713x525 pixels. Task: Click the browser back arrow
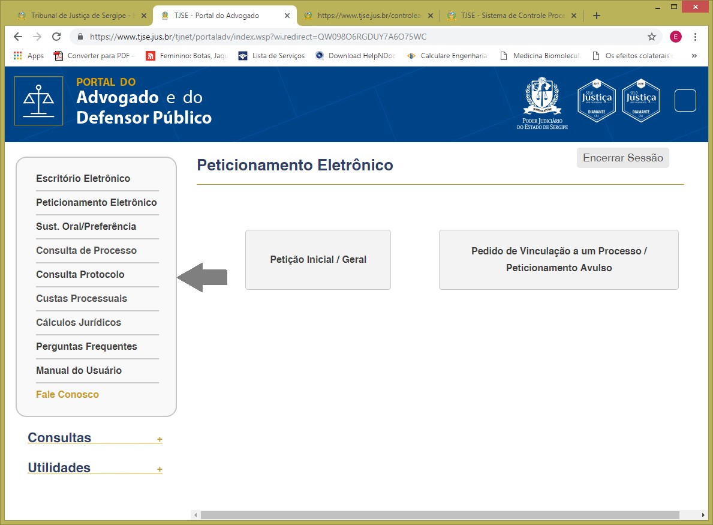(x=18, y=37)
